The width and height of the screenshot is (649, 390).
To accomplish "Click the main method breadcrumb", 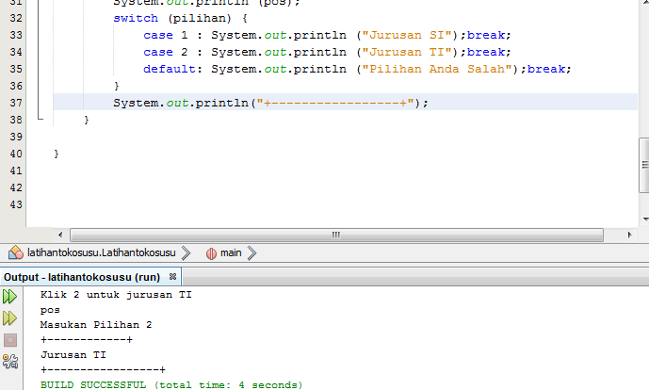I will (x=231, y=252).
